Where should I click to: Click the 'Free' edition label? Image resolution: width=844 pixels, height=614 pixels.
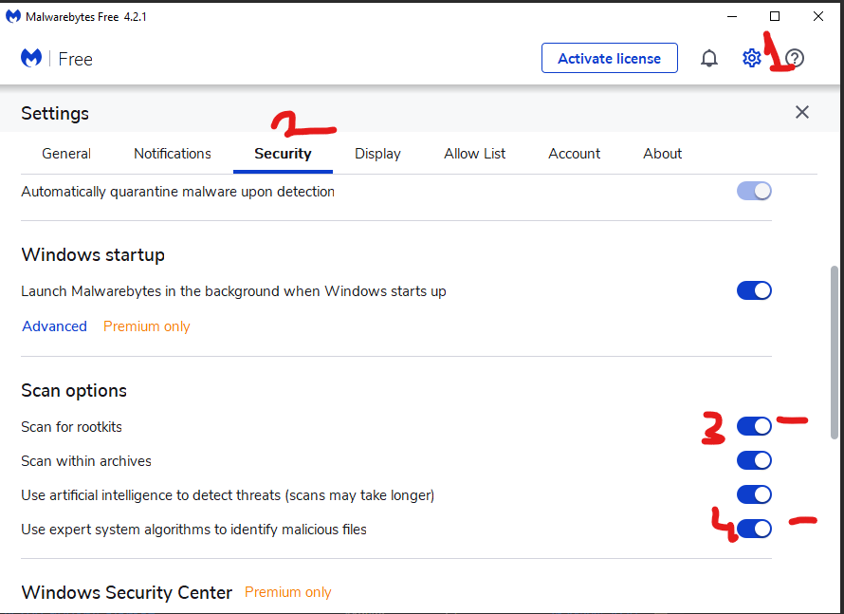75,59
